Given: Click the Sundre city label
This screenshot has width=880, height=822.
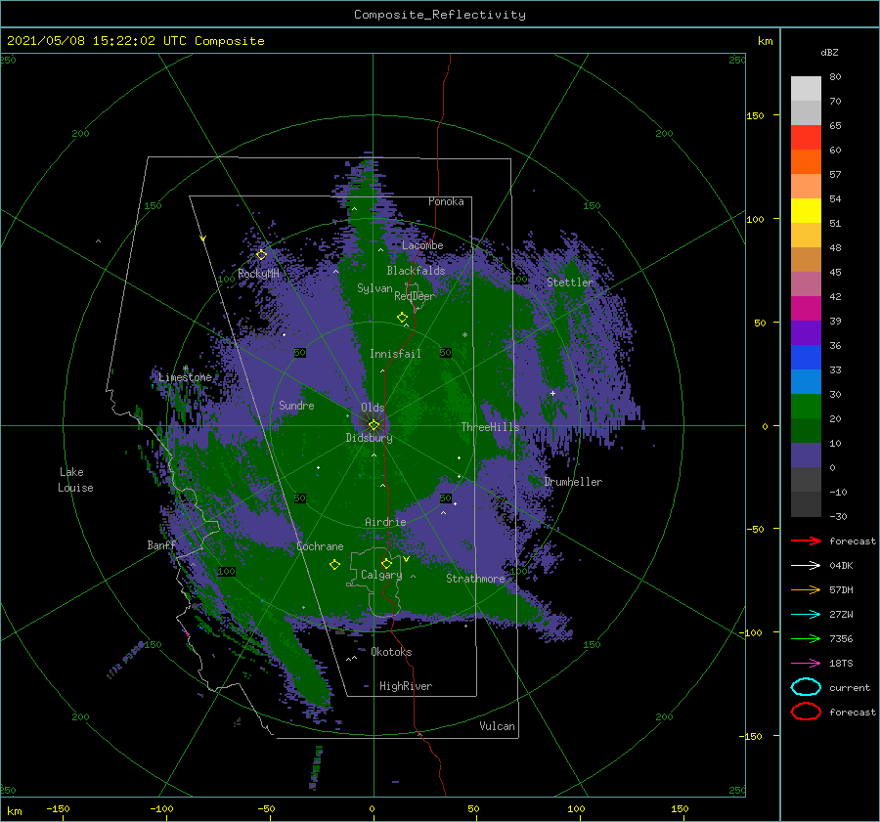Looking at the screenshot, I should pos(296,405).
